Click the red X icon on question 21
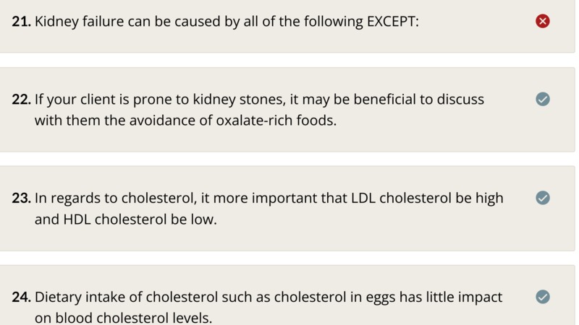 pos(542,21)
